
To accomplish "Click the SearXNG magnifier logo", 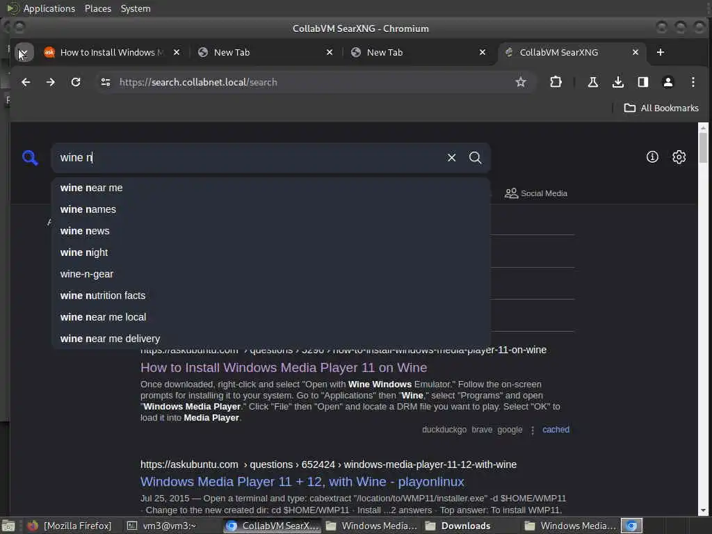I will tap(30, 158).
